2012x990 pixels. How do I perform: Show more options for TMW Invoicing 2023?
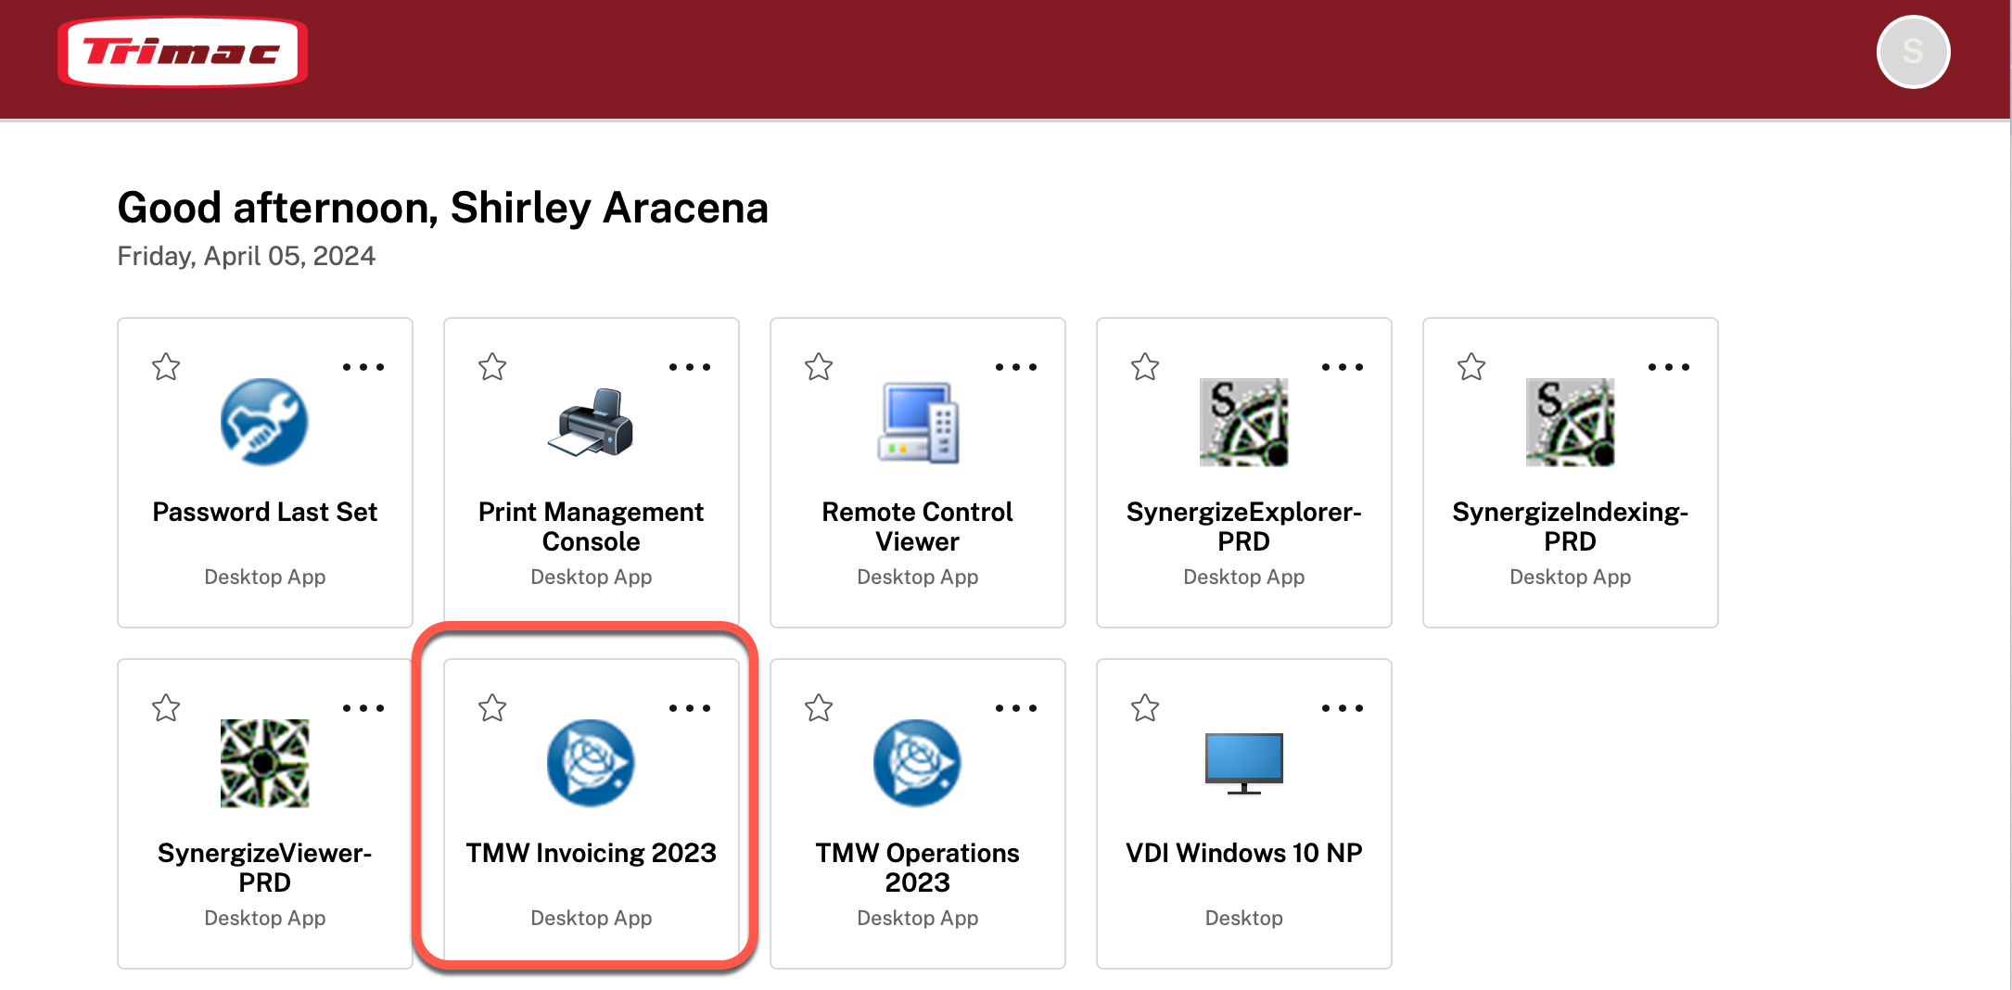690,708
